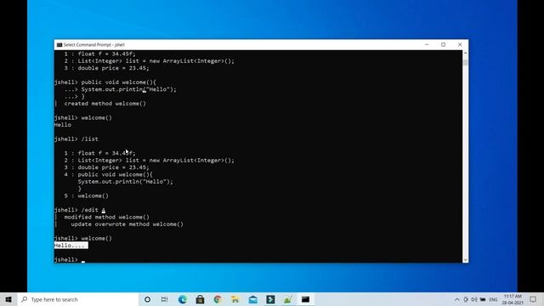544x306 pixels.
Task: Click the highlighted 'Hello....' output line
Action: tap(71, 246)
